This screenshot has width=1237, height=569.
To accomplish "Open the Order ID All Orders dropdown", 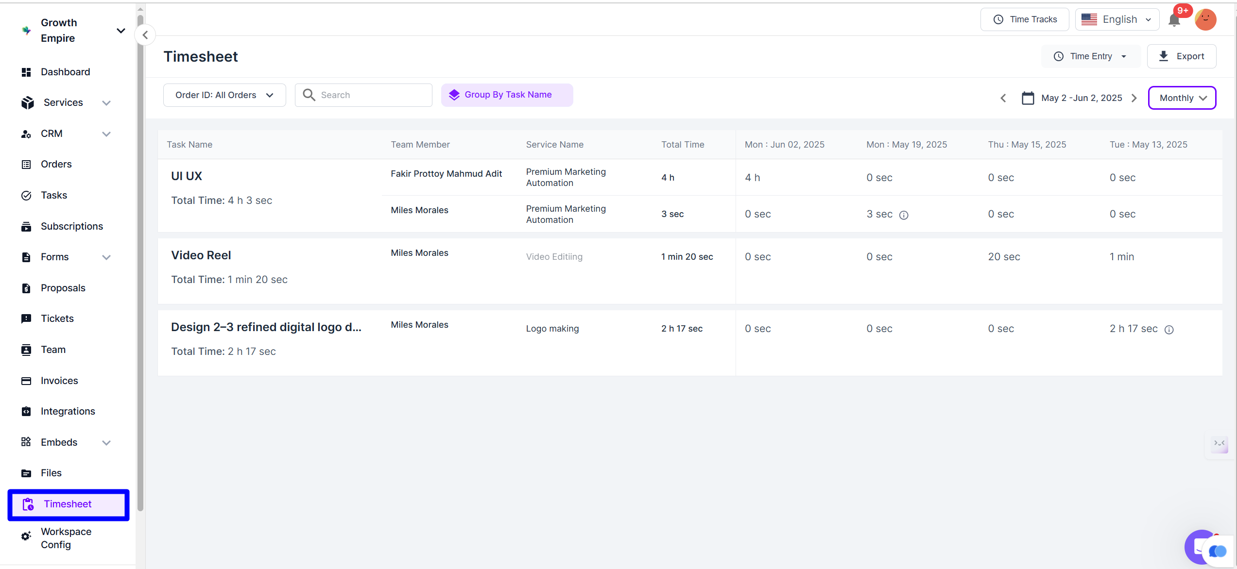I will click(224, 95).
